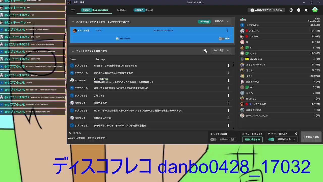This screenshot has width=323, height=182.
Task: Open options for なるほど、じゃあ途中参加 message
Action: (x=228, y=65)
